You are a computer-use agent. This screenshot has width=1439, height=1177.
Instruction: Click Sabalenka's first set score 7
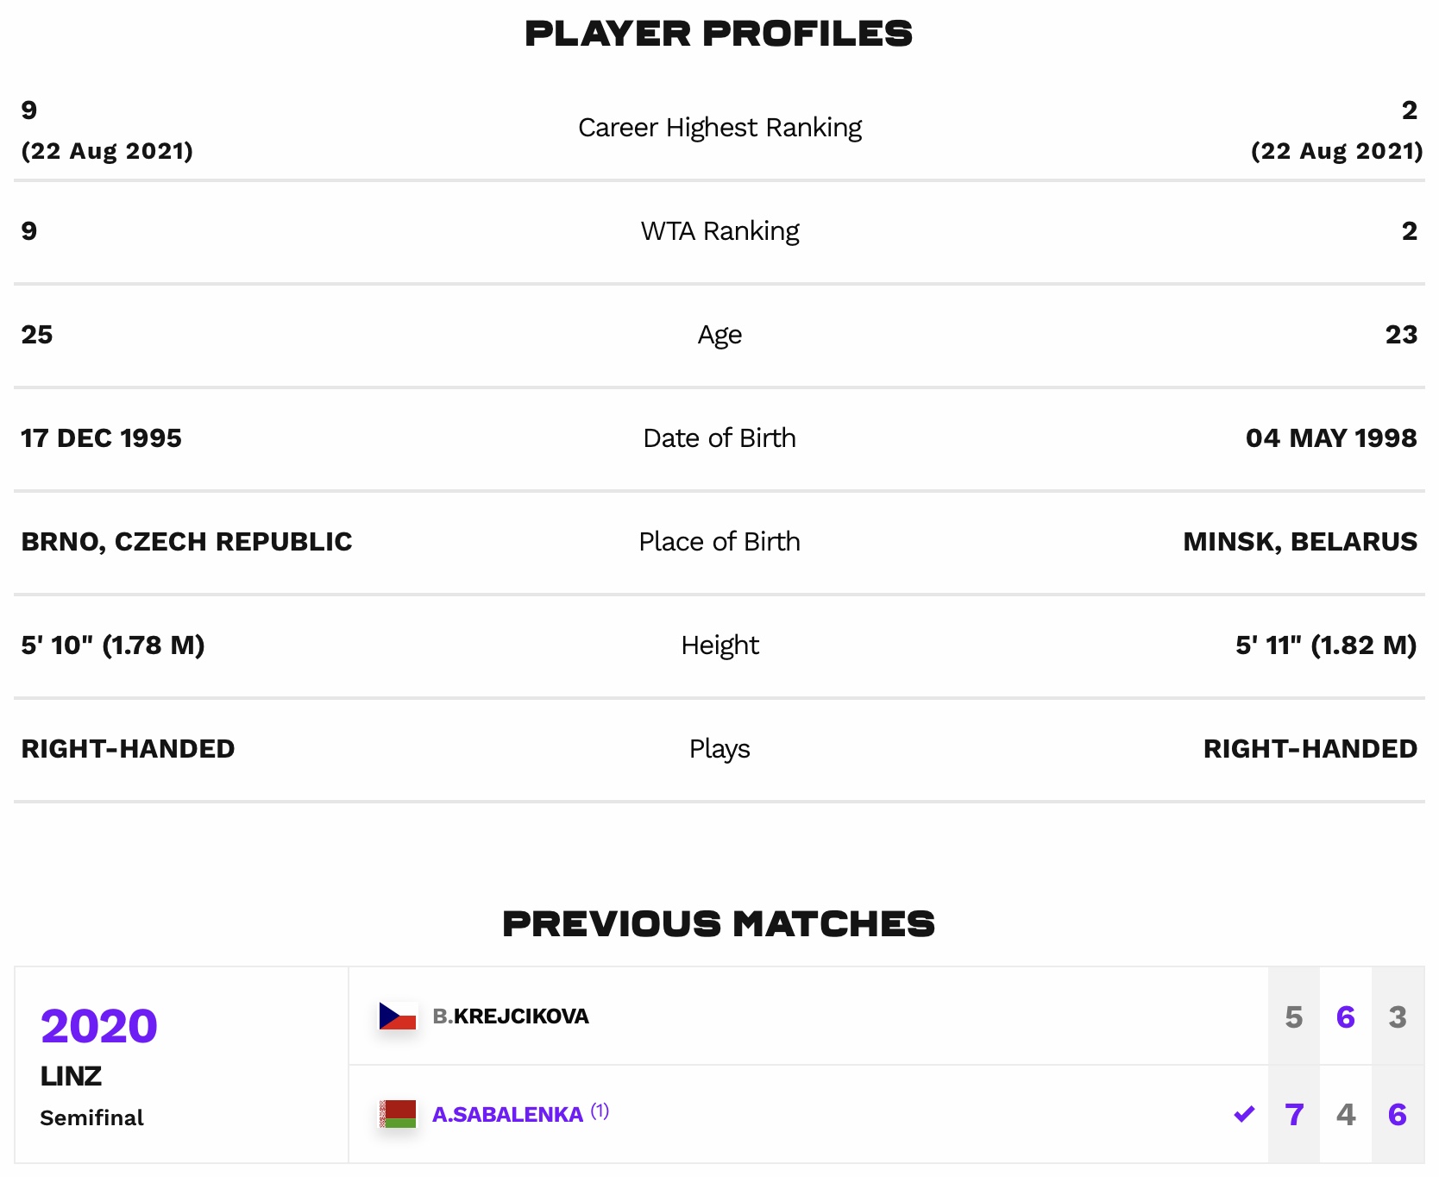coord(1294,1114)
